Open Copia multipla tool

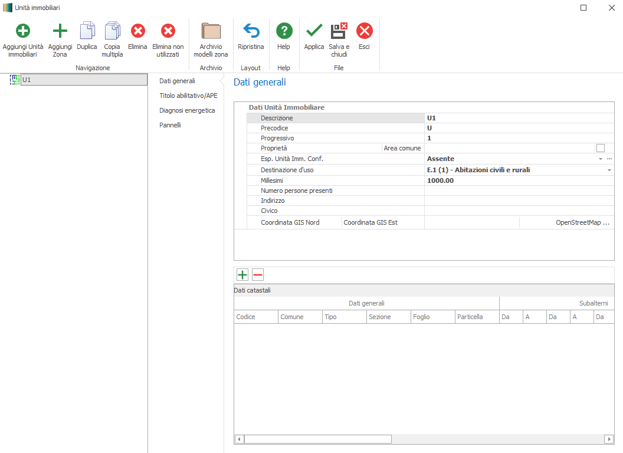[112, 32]
